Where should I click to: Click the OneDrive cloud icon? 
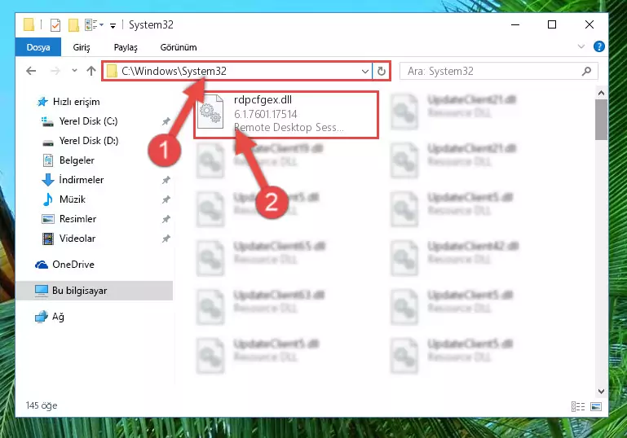[42, 265]
